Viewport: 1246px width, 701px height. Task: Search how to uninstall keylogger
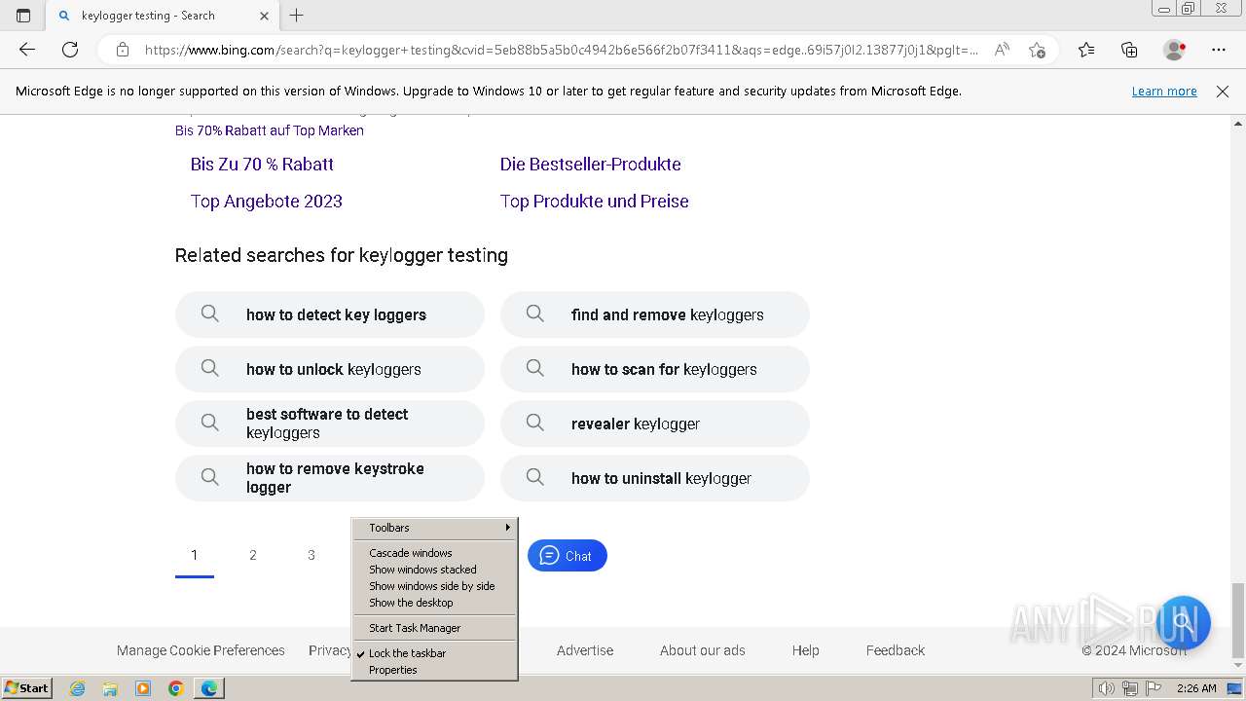(655, 478)
